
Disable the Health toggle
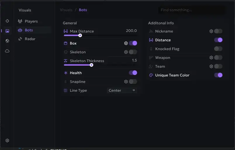pyautogui.click(x=133, y=73)
